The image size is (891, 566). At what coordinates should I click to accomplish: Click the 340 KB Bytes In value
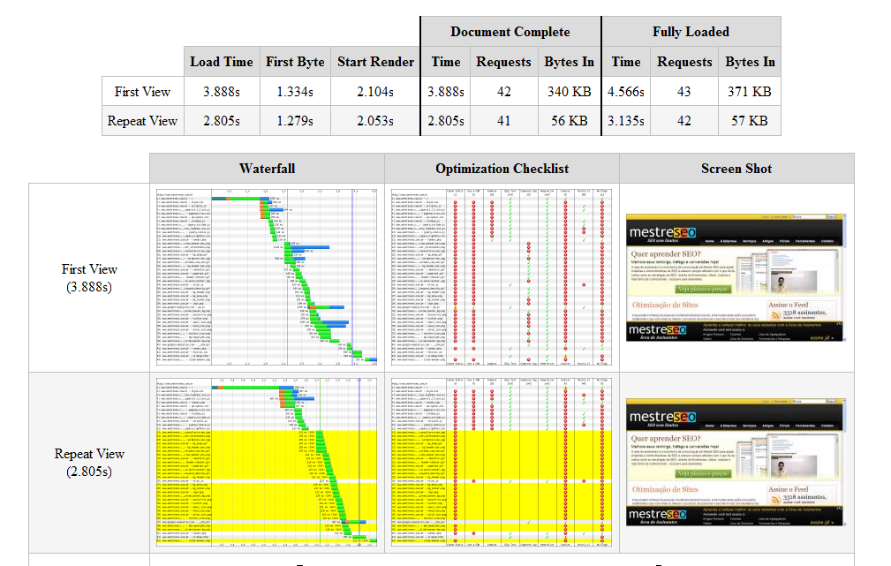(x=569, y=92)
